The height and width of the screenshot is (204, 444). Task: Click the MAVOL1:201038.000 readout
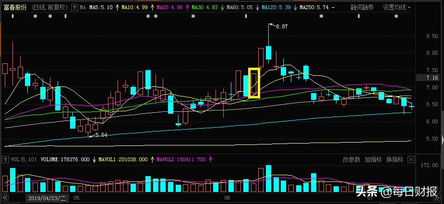tap(123, 159)
